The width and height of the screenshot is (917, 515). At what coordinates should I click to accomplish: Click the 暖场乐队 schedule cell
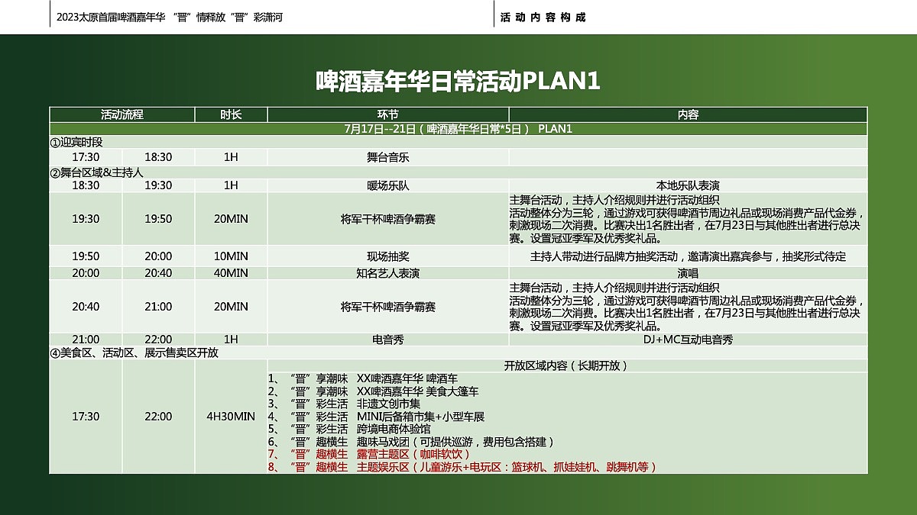click(389, 184)
